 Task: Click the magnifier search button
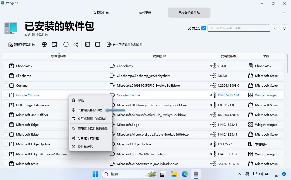coord(275,28)
